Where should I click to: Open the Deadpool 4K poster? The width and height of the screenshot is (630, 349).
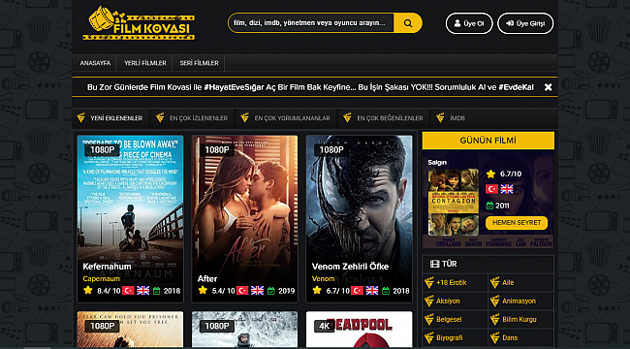pos(360,329)
